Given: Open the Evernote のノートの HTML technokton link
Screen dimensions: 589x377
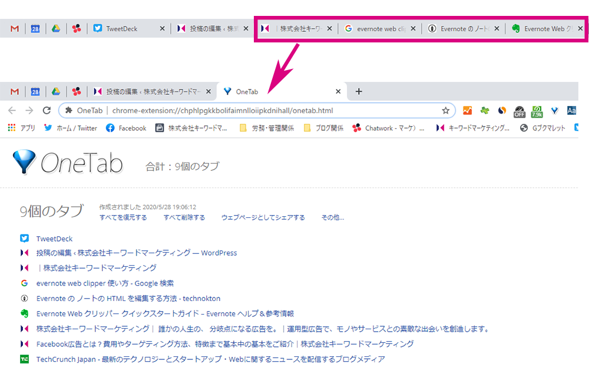Looking at the screenshot, I should [128, 298].
